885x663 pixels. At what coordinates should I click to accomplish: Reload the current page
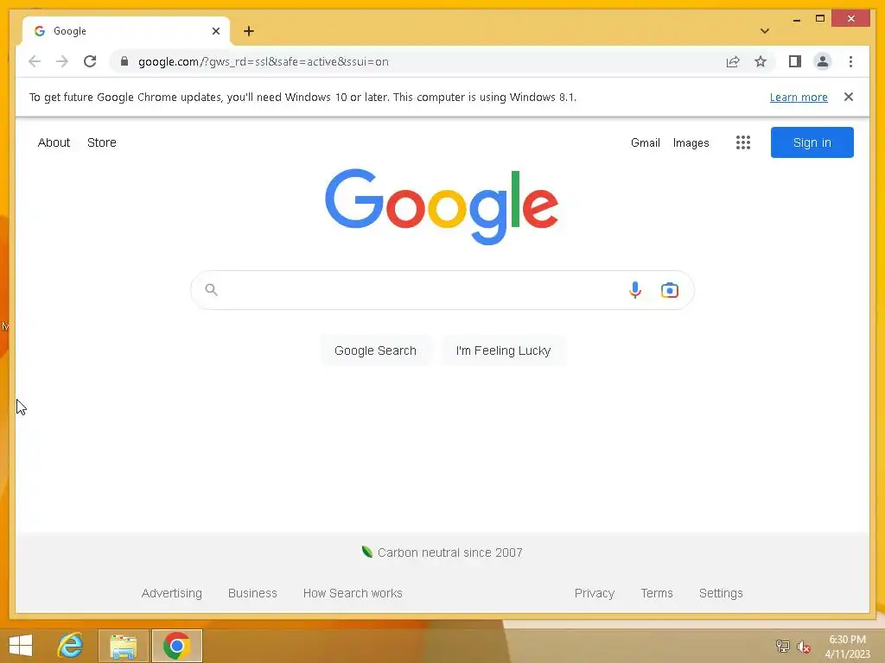[x=90, y=61]
